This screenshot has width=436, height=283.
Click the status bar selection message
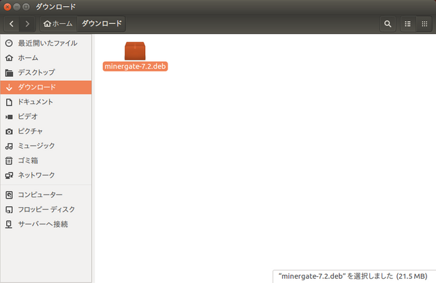353,276
